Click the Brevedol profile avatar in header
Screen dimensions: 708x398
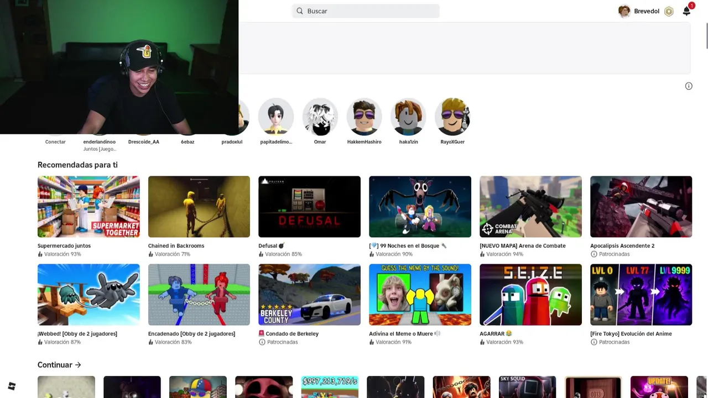[624, 11]
